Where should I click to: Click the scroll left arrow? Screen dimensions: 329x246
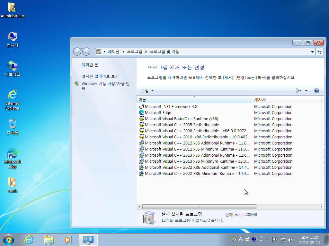coord(139,207)
